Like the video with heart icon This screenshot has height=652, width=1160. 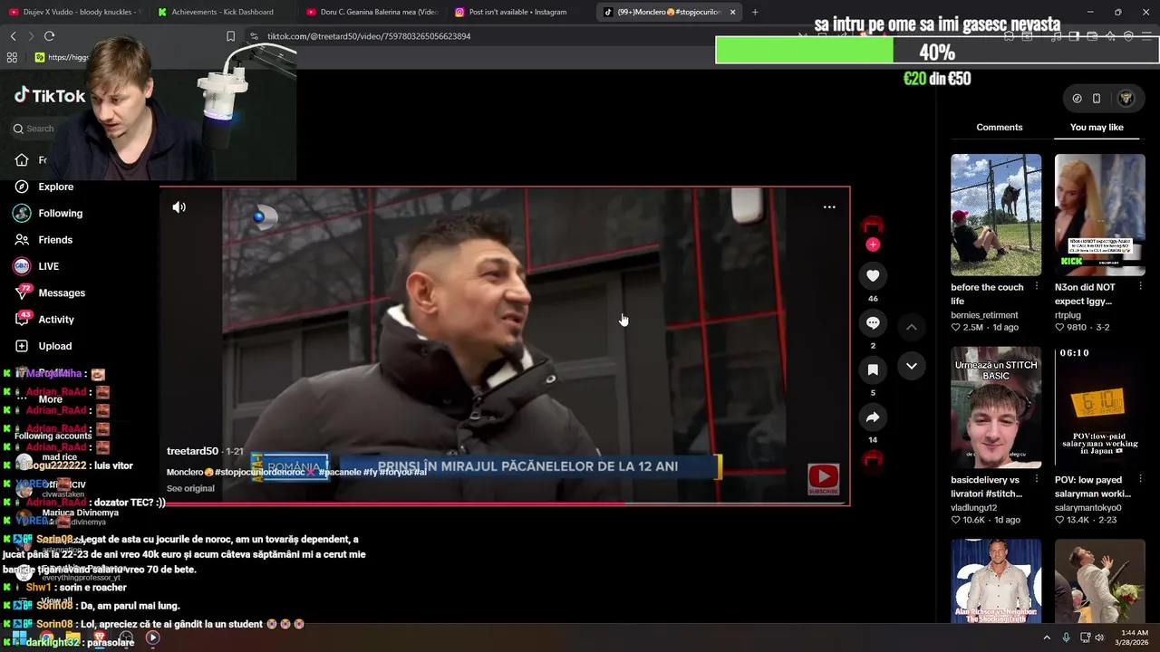[873, 276]
